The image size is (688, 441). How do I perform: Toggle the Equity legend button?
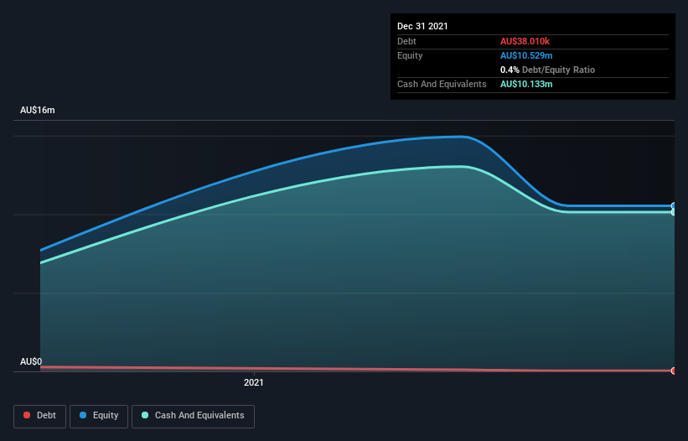(99, 416)
